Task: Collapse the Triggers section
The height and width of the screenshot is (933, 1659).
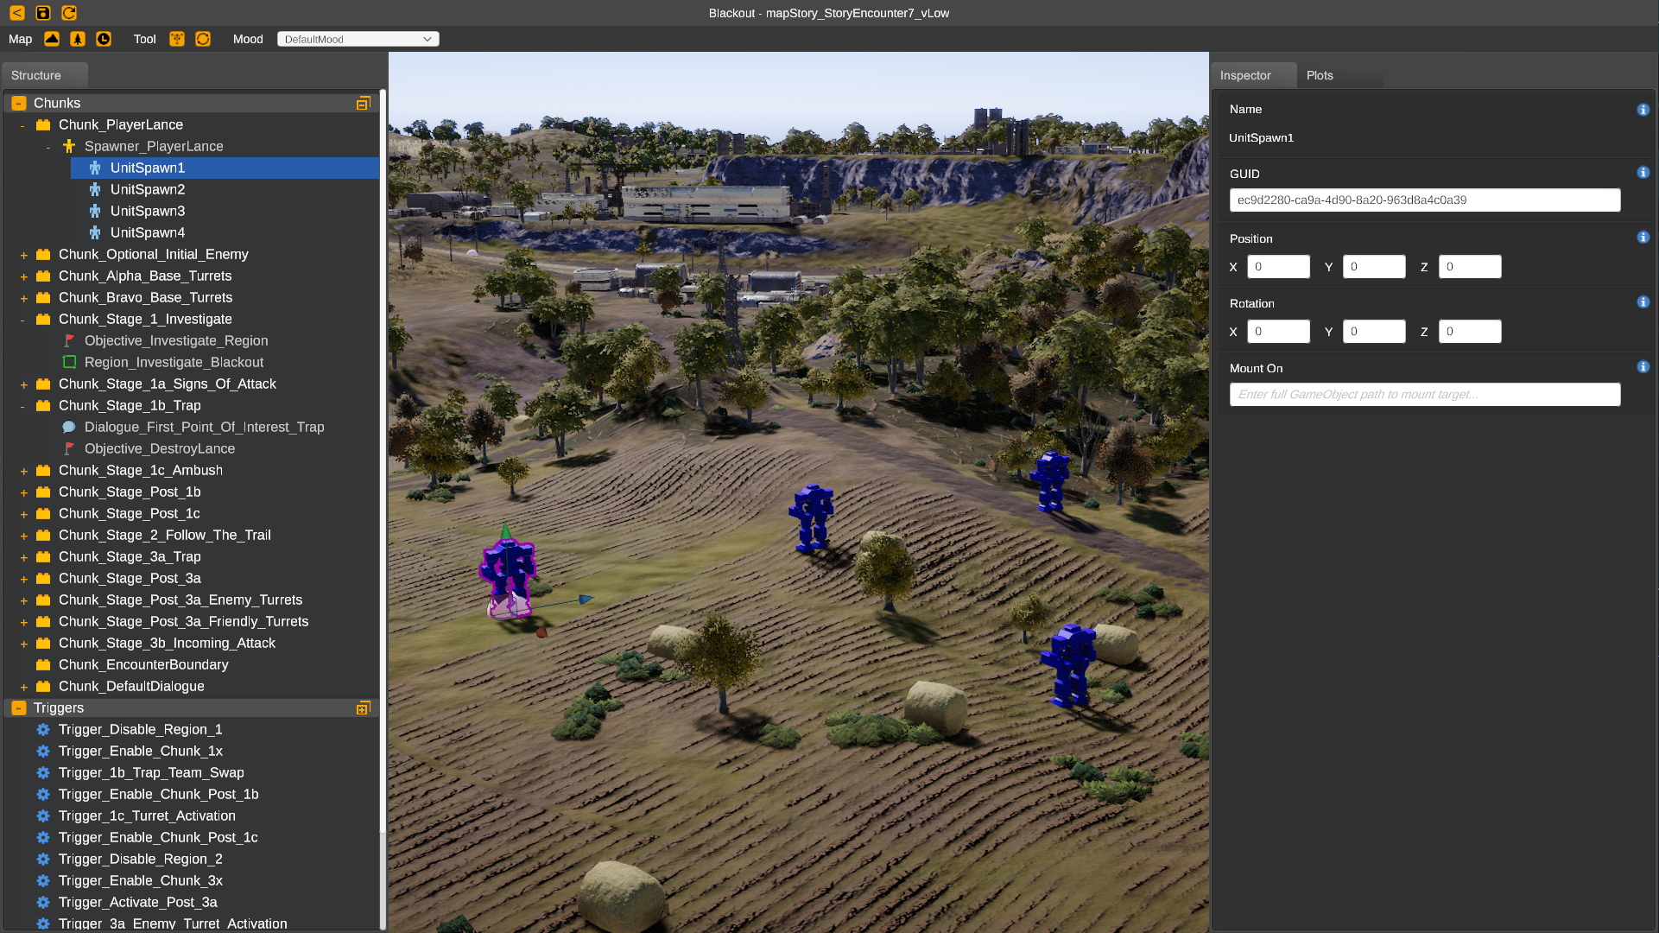Action: [19, 708]
